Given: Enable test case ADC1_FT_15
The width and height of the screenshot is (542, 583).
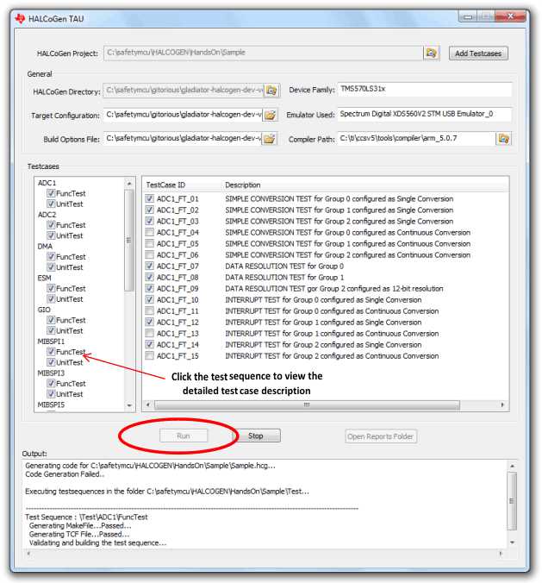Looking at the screenshot, I should click(149, 356).
